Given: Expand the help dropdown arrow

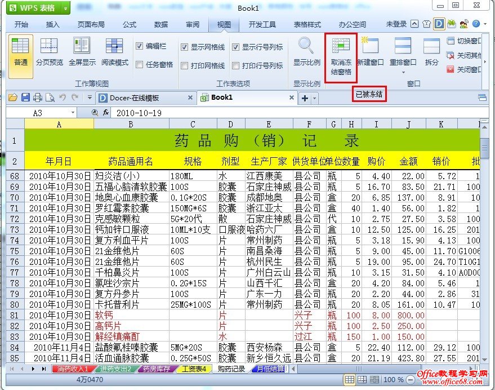Looking at the screenshot, I should pos(485,24).
